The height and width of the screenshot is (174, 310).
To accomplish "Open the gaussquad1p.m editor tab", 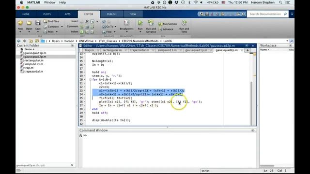I will 196,50.
